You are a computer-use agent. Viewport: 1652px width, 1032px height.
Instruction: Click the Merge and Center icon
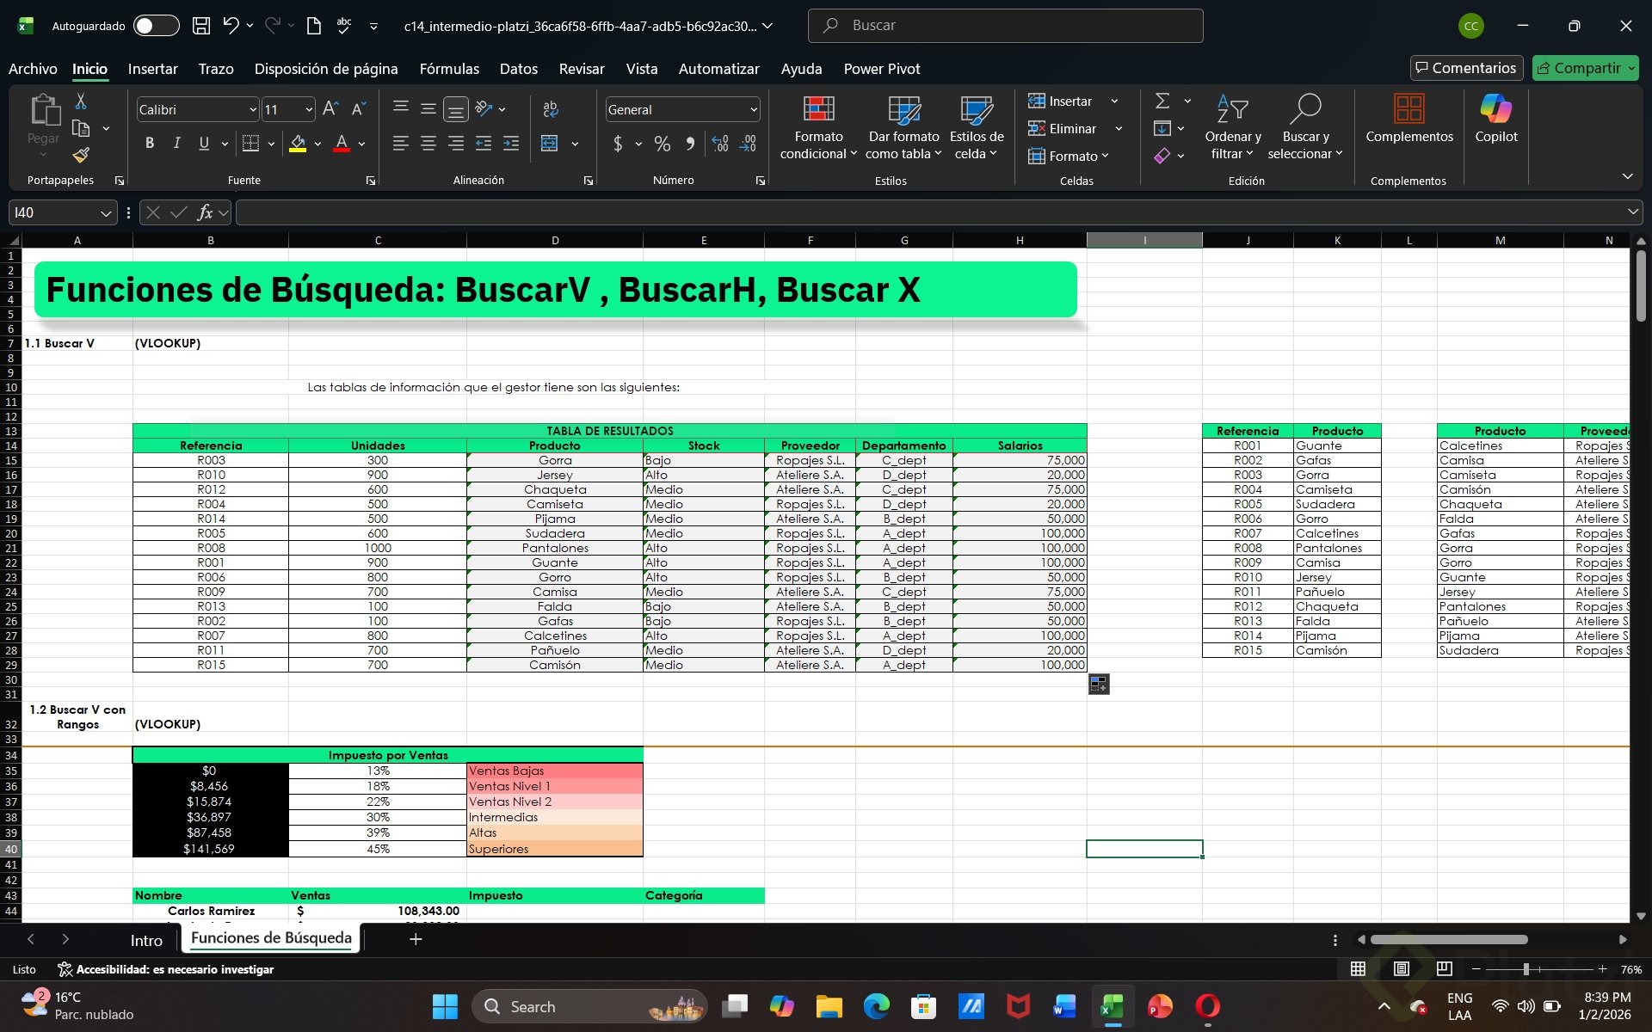550,144
